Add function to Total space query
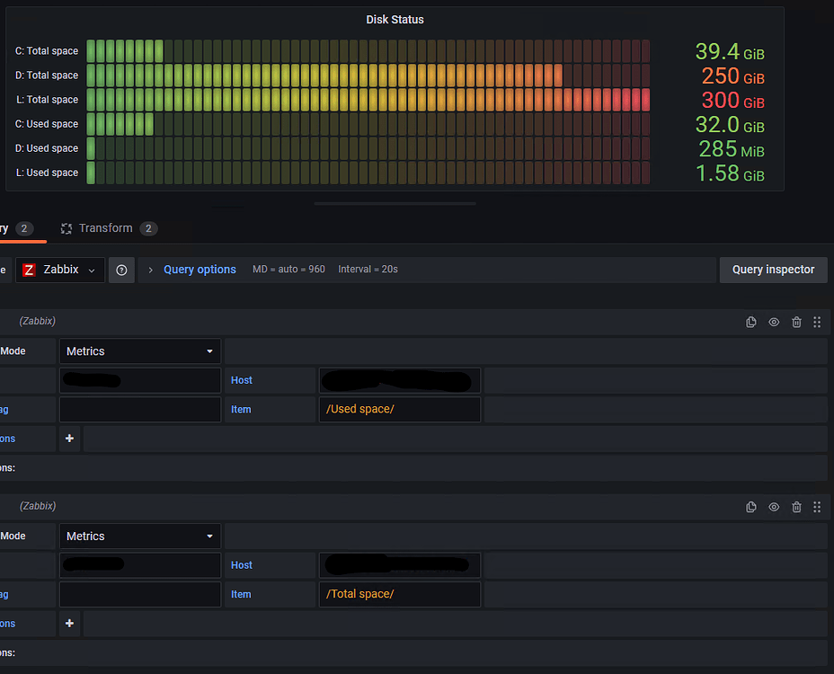Screen dimensions: 834x674 [x=69, y=624]
